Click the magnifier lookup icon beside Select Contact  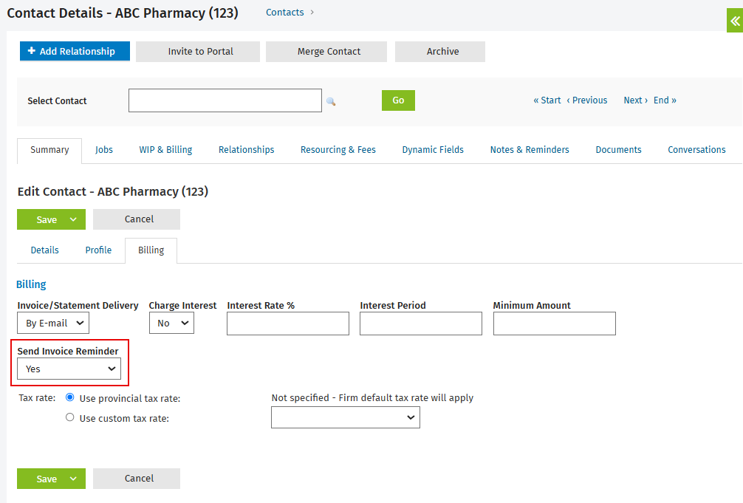pos(331,101)
